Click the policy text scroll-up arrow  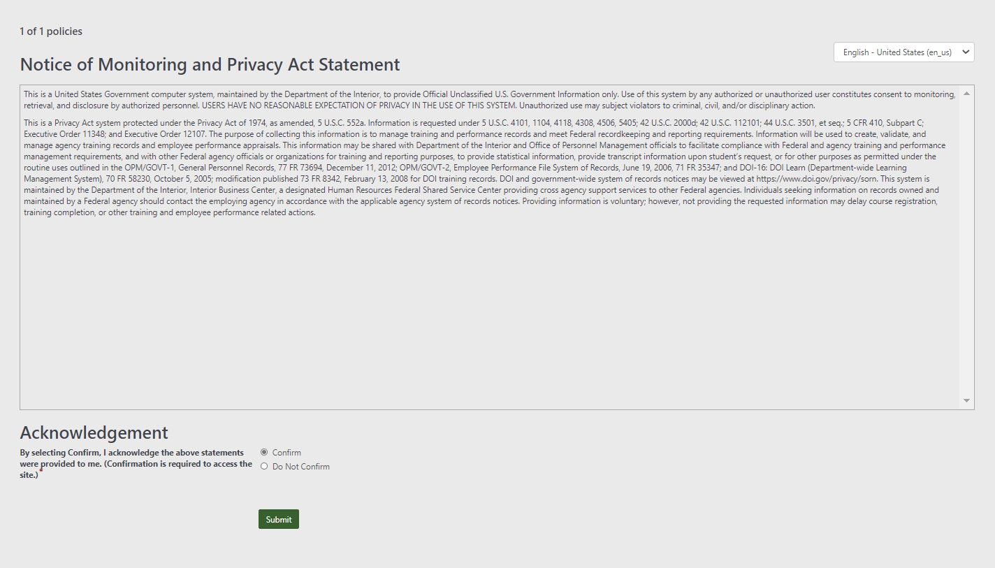(966, 93)
